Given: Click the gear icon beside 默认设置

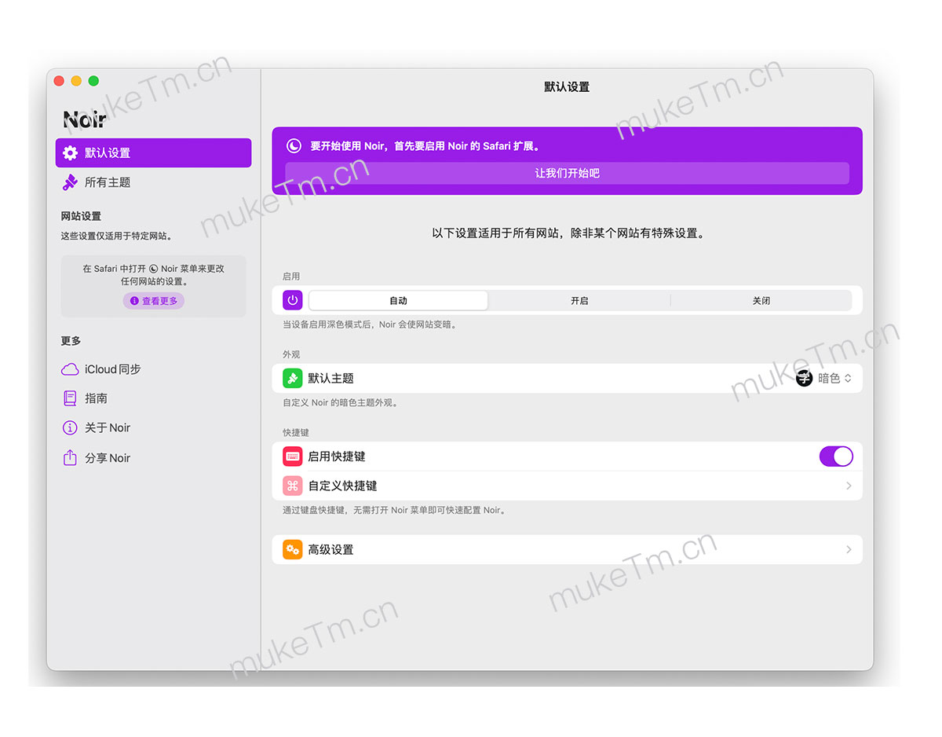Looking at the screenshot, I should click(70, 153).
